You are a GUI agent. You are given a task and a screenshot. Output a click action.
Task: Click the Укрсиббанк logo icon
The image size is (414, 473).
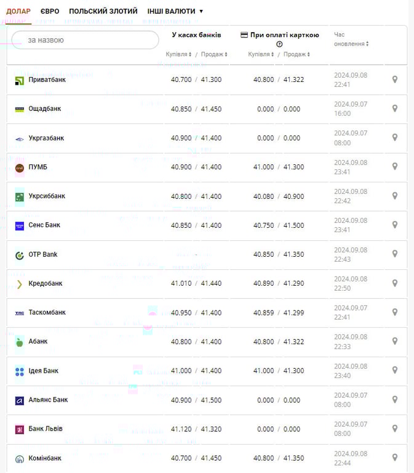coord(20,196)
